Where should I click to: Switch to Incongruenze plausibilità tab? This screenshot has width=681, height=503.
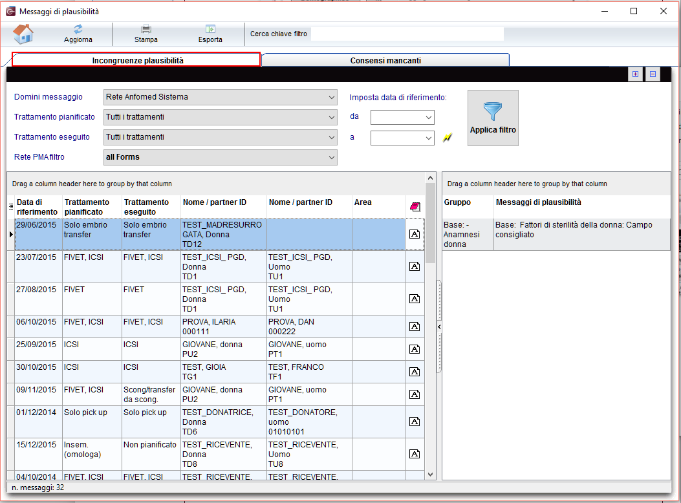coord(136,60)
